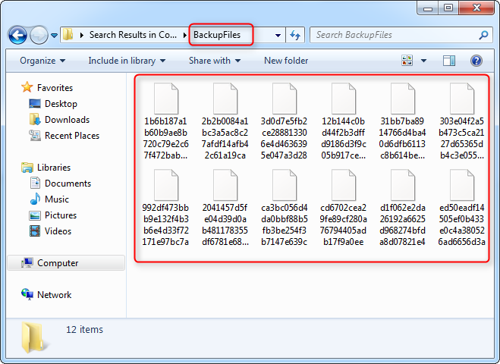Select Recent Places under Favorites

pyautogui.click(x=71, y=136)
